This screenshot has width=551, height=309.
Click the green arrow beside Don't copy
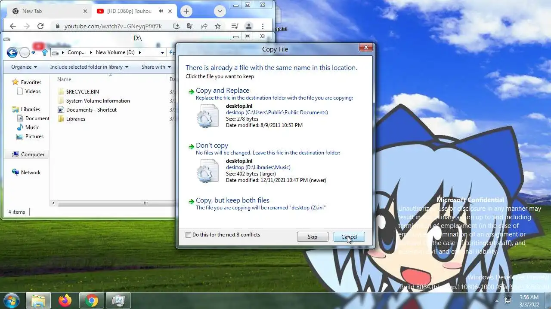pyautogui.click(x=191, y=146)
